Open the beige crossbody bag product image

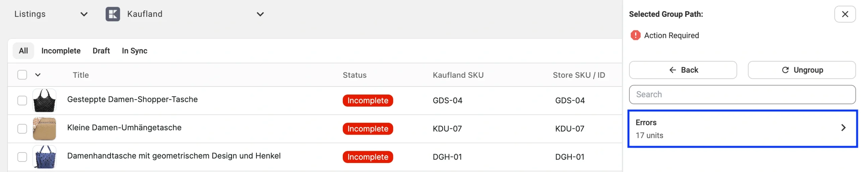click(44, 129)
